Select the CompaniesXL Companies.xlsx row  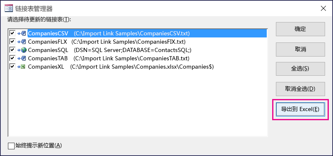120,67
